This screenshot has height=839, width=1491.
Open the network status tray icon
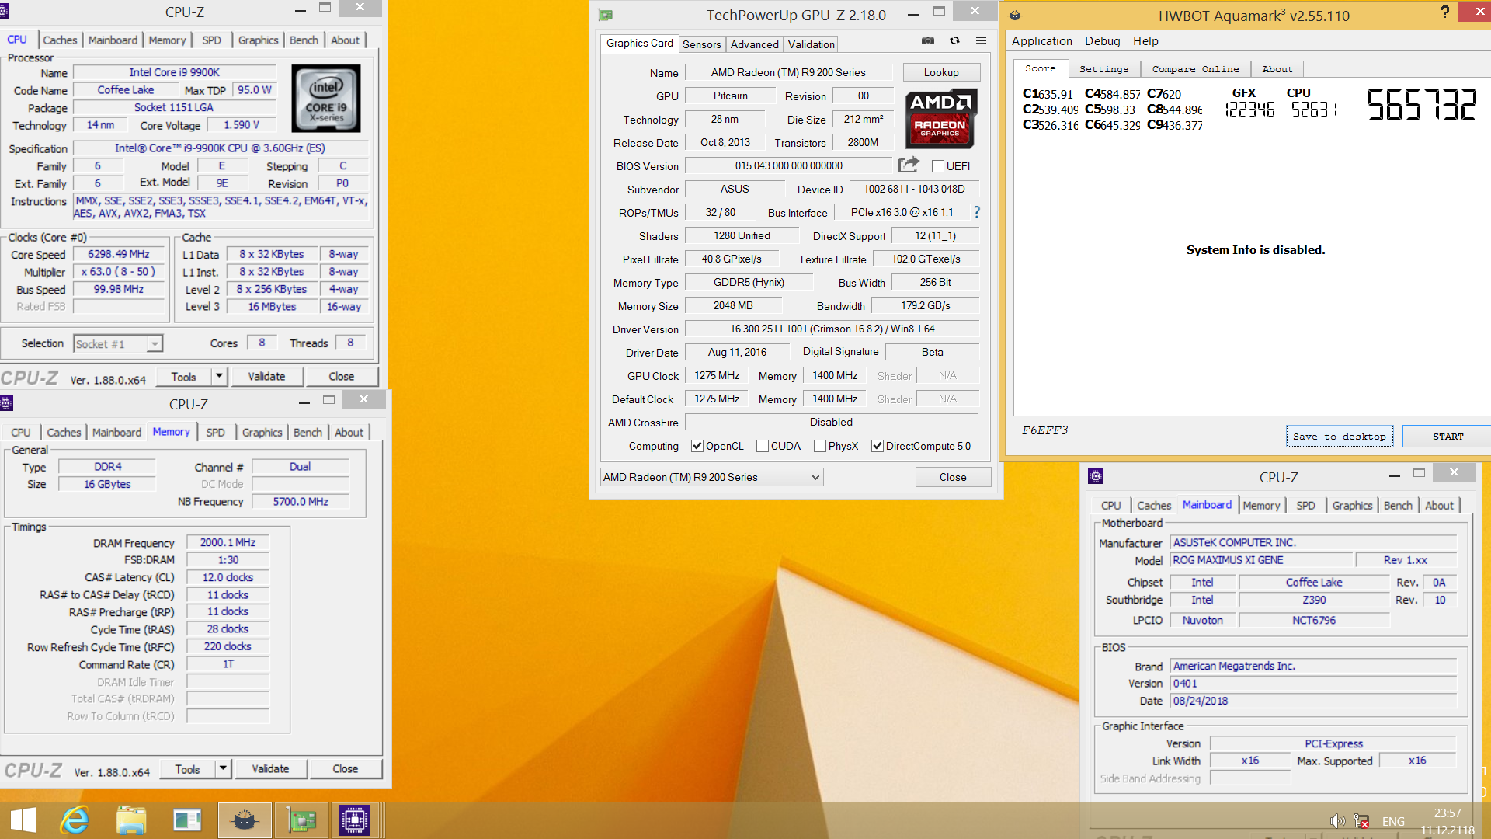click(1361, 821)
